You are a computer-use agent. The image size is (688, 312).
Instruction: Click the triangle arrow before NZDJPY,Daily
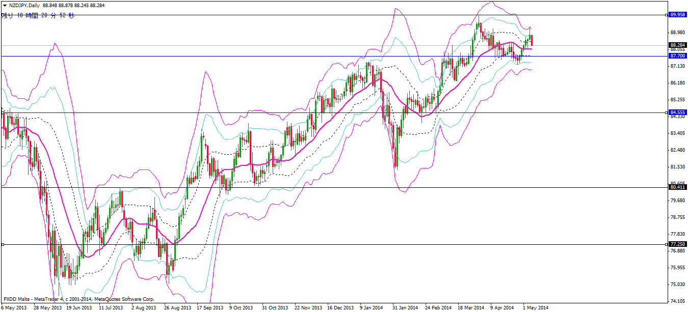click(5, 5)
